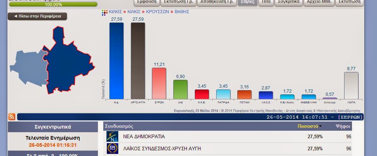Switch to the Στήλες chart view
Screen dimensions: 377x156
[x=247, y=2]
